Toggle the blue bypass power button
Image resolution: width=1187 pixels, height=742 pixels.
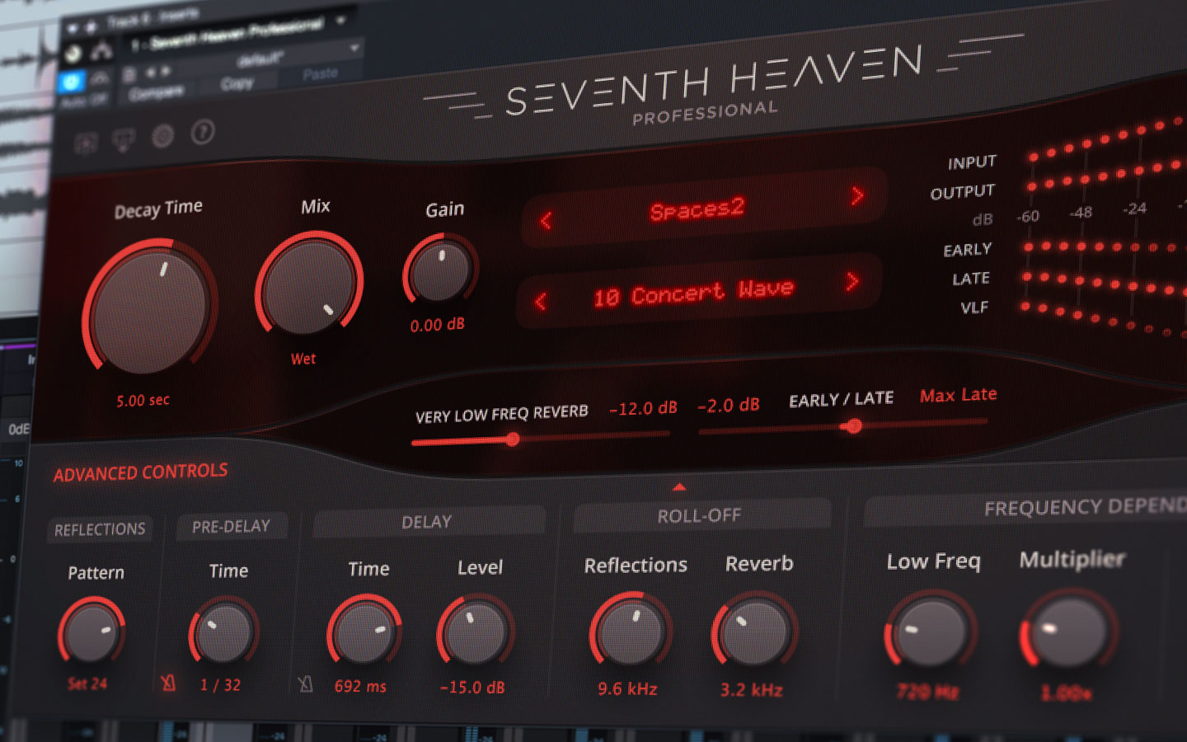point(71,82)
